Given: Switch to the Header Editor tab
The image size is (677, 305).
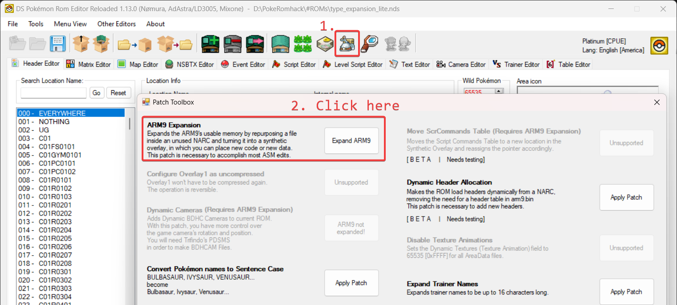Looking at the screenshot, I should (x=36, y=64).
